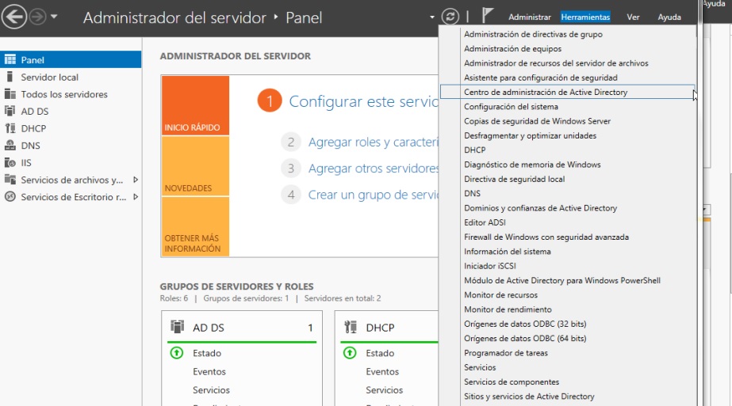Select Centro de administración de Active Directory
This screenshot has height=406, width=732.
point(545,92)
